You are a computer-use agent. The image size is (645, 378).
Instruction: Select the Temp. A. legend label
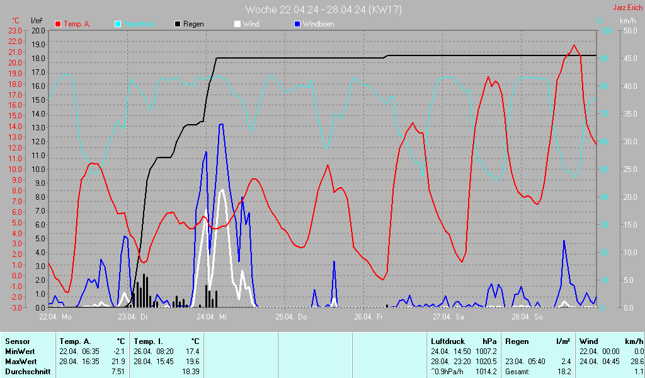(x=77, y=25)
